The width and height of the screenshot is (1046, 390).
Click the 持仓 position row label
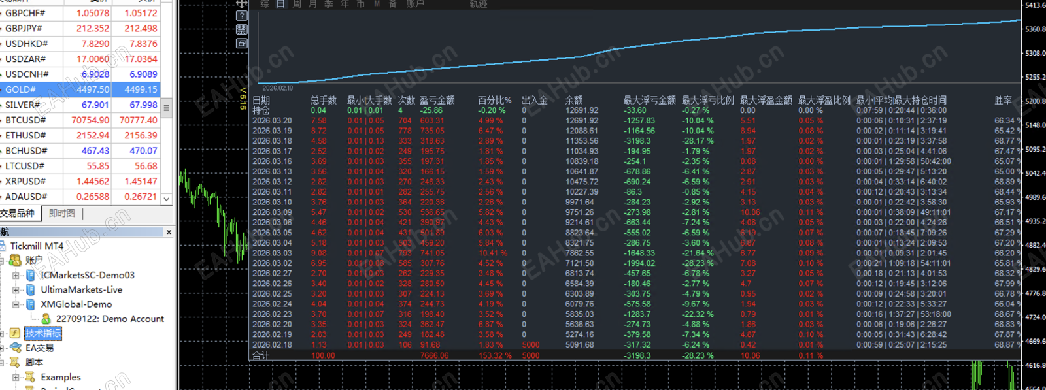click(261, 110)
